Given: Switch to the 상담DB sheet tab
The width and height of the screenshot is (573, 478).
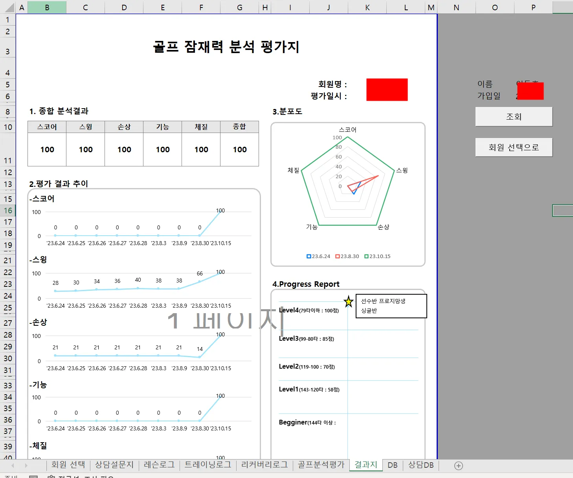Looking at the screenshot, I should (421, 465).
